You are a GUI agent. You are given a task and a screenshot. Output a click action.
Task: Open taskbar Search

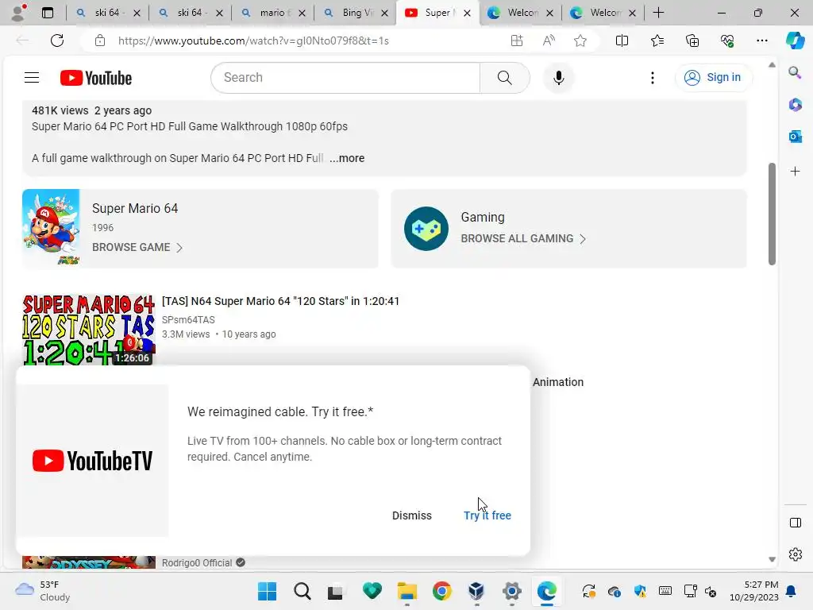click(302, 591)
